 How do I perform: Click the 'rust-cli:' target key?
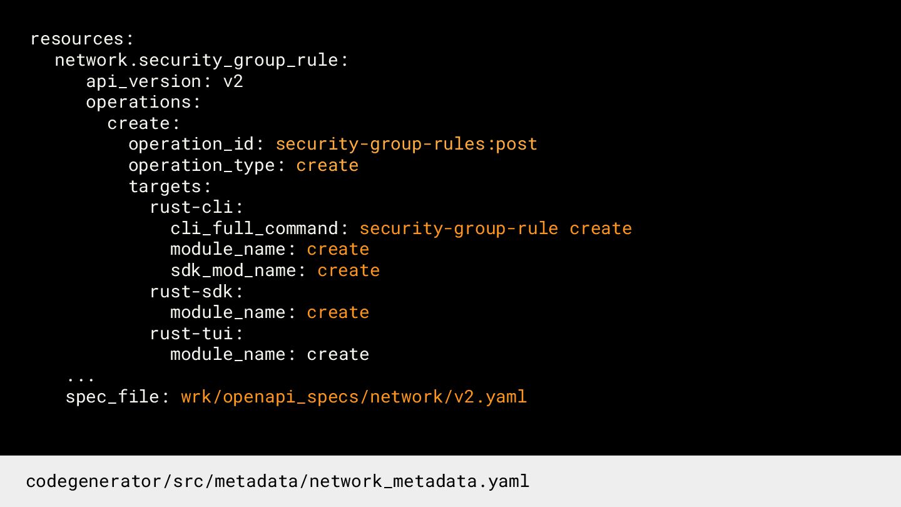(x=196, y=207)
